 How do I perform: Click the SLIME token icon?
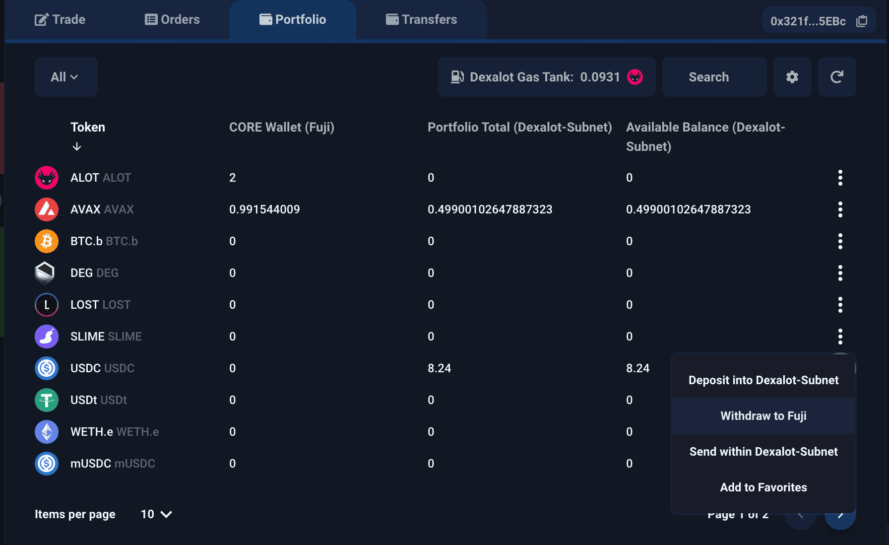[47, 337]
